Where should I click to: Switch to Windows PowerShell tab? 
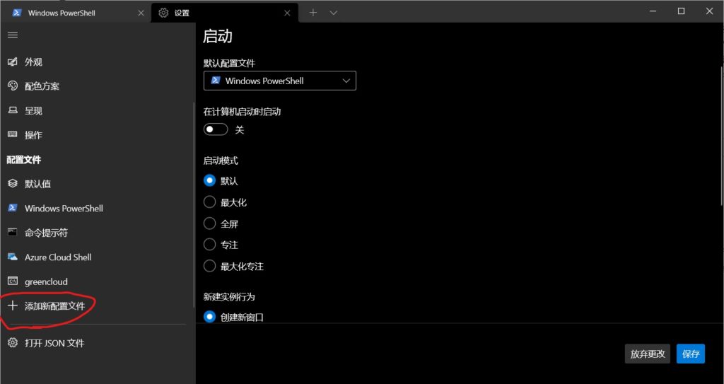pyautogui.click(x=76, y=13)
